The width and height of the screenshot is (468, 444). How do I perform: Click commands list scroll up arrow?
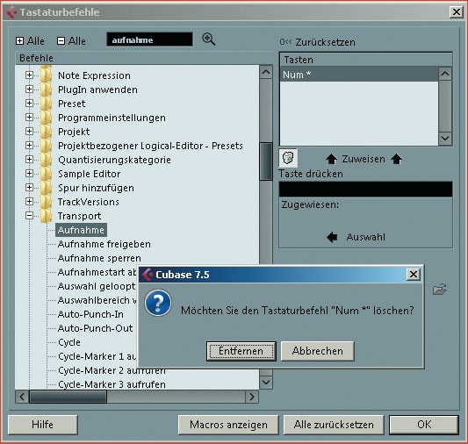(266, 72)
